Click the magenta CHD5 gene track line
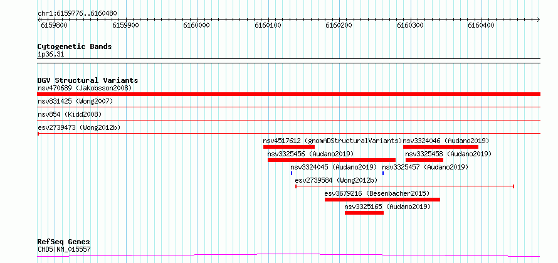This screenshot has height=263, width=558. (288, 255)
